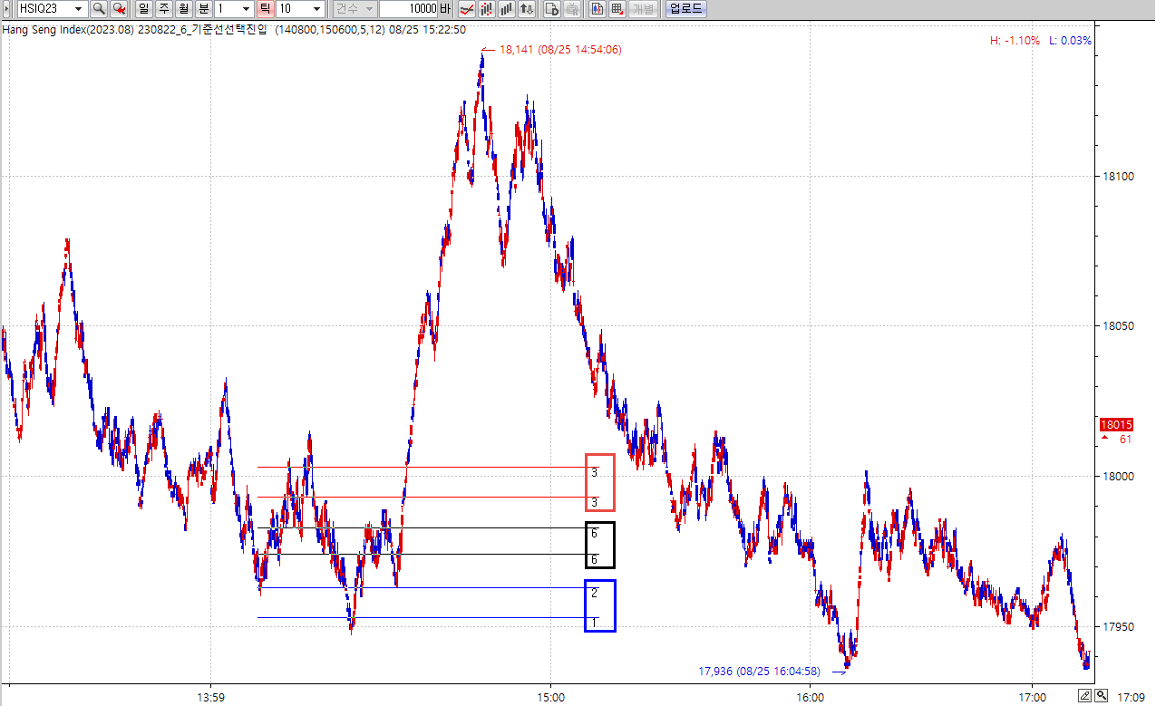Switch the chart period to 분 (minute)
Viewport: 1156px width, 706px height.
coord(204,9)
